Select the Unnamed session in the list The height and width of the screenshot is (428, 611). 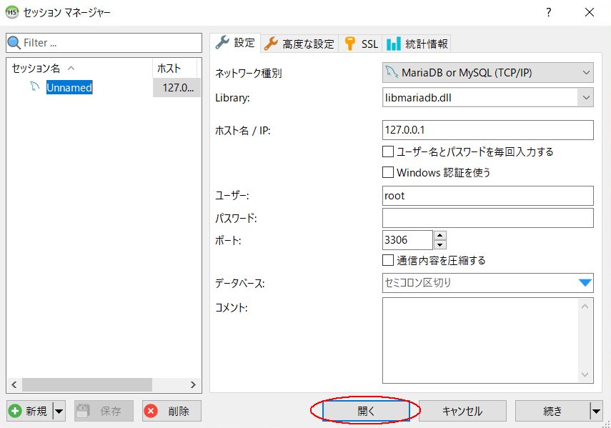69,87
